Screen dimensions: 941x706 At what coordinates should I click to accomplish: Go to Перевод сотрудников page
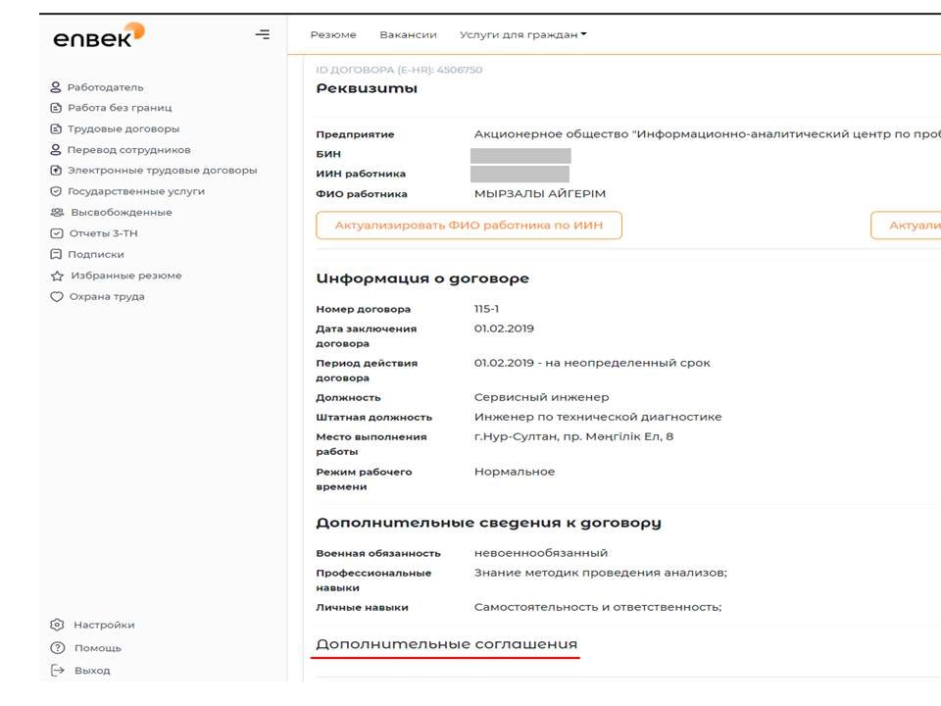(129, 150)
